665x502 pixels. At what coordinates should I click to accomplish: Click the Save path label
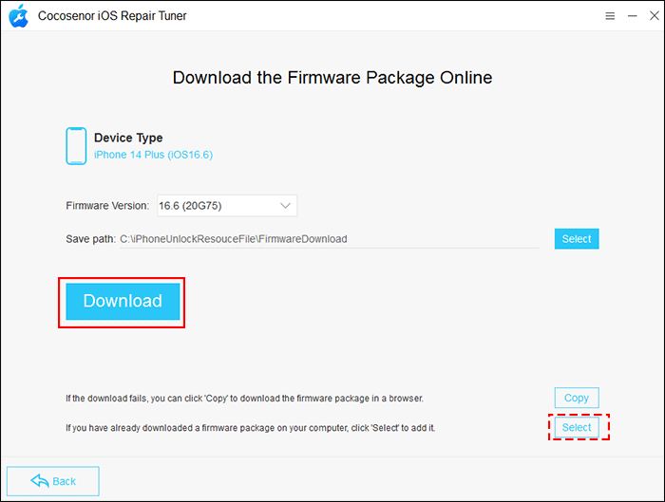[x=91, y=239]
